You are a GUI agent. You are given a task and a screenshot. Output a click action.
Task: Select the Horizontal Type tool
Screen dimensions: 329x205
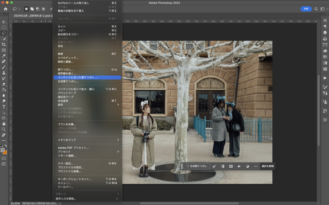4,107
